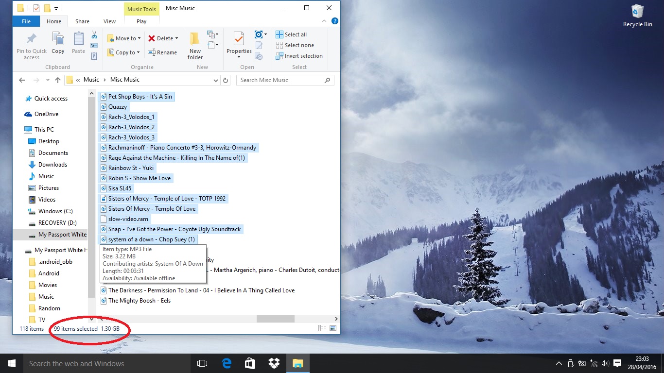Click Invert selection
Screen dimensions: 664x373
click(299, 56)
